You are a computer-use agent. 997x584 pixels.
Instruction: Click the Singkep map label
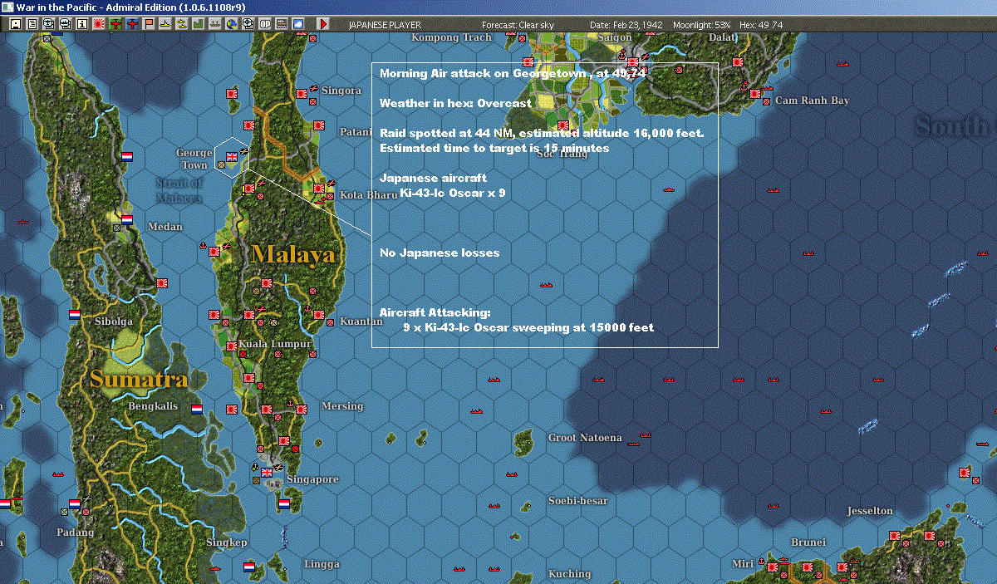[227, 542]
